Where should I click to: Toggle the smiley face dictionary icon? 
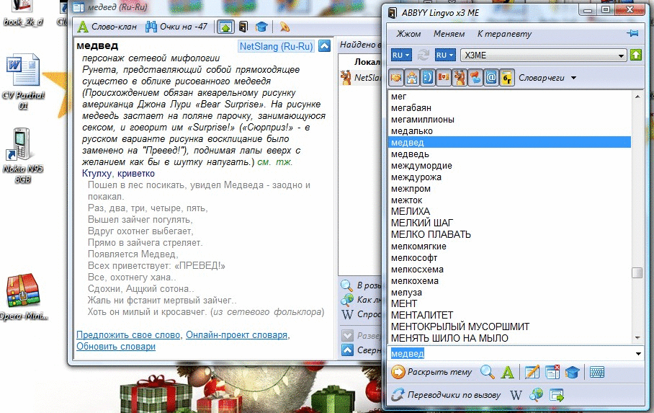pos(428,78)
